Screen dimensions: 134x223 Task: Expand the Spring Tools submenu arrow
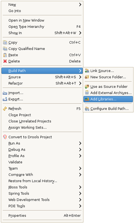(80, 193)
